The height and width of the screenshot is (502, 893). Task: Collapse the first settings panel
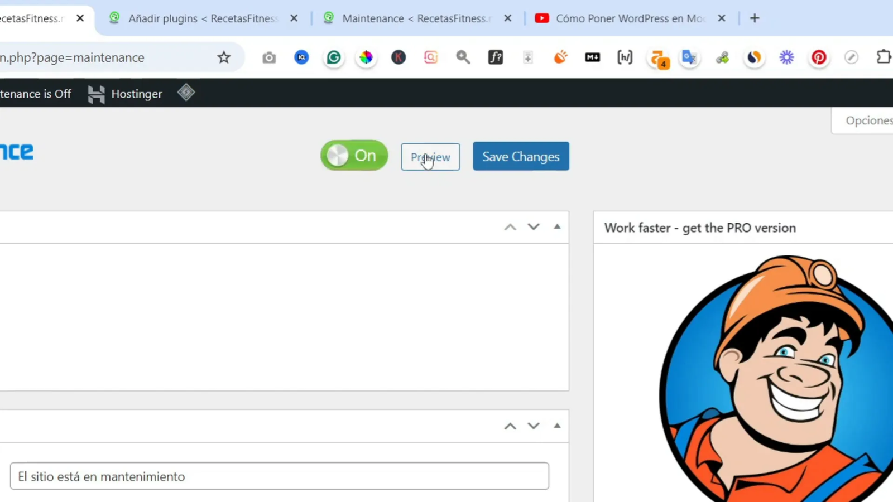[x=556, y=226]
